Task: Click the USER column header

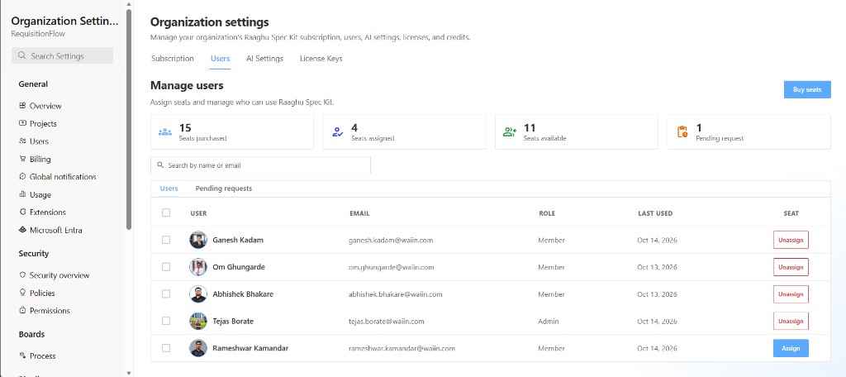Action: click(198, 213)
